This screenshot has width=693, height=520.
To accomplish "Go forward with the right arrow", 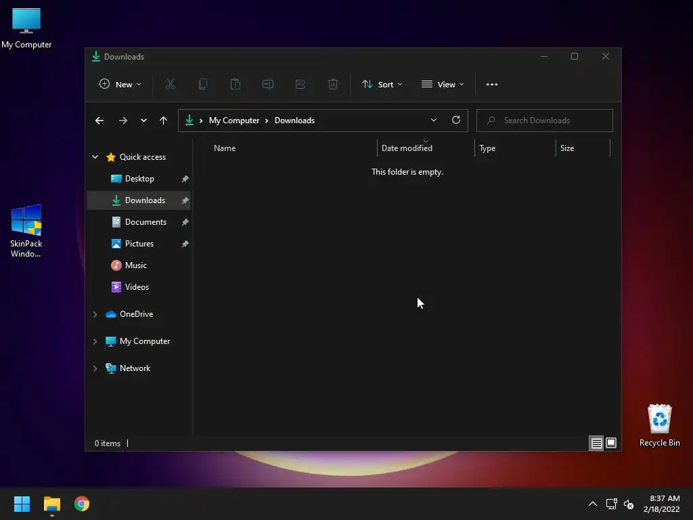I will 123,121.
